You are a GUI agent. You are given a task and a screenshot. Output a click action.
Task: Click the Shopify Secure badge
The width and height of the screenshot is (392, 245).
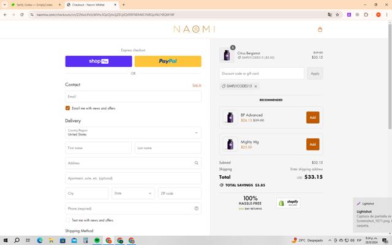[288, 203]
